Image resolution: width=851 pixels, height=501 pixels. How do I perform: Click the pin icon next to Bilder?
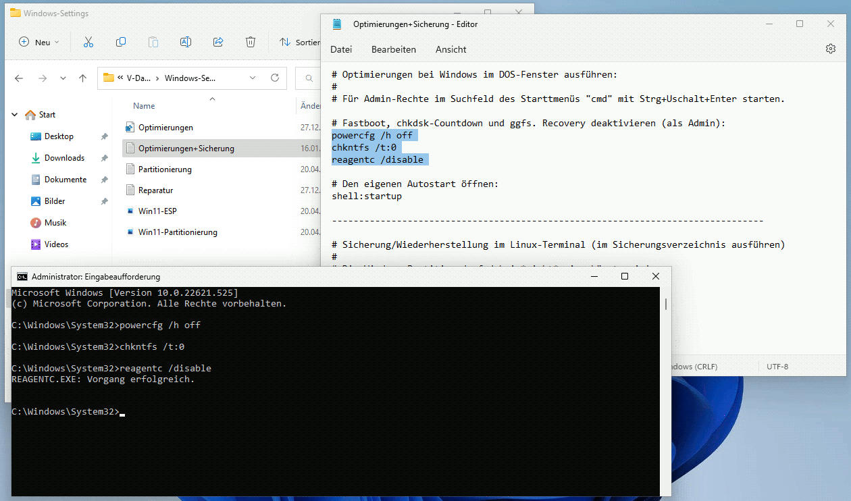[104, 201]
